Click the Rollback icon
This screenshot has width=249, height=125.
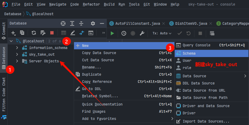189,33
